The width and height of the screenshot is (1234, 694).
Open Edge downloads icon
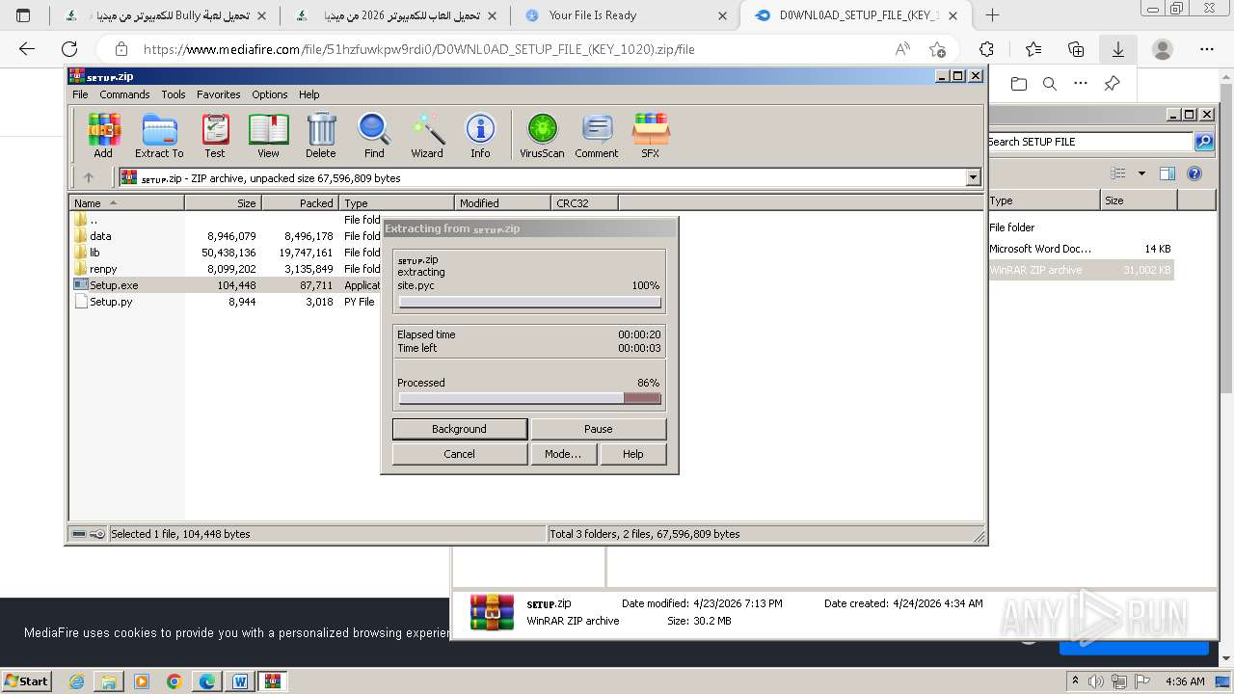(x=1118, y=49)
